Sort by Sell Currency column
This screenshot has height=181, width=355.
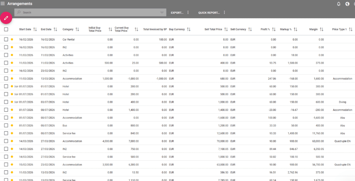click(x=250, y=29)
